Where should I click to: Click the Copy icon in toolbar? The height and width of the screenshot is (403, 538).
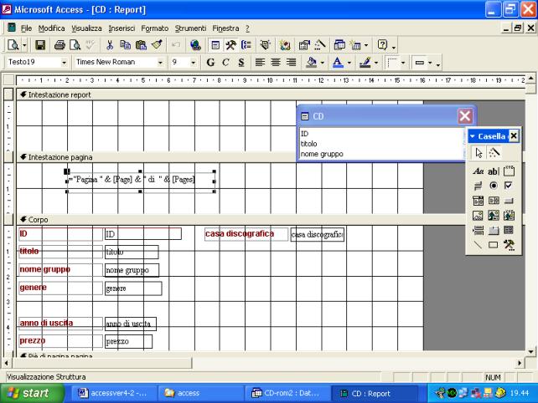[125, 45]
